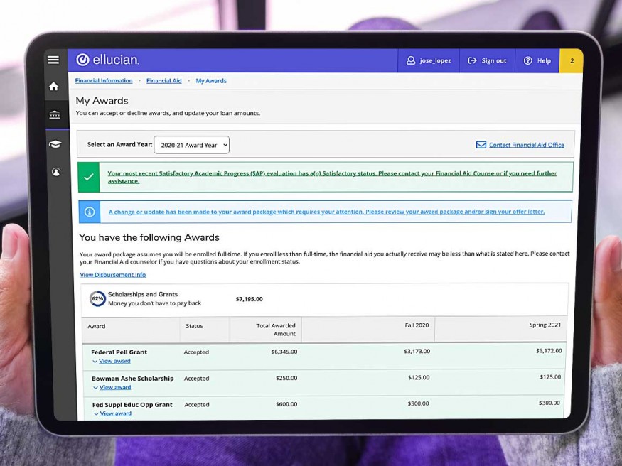Select the bank-shaped Financial Information icon
The width and height of the screenshot is (622, 466).
click(53, 114)
